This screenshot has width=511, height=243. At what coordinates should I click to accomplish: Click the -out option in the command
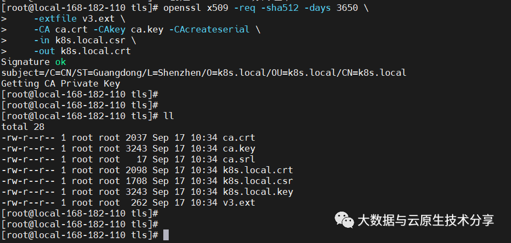click(x=44, y=51)
